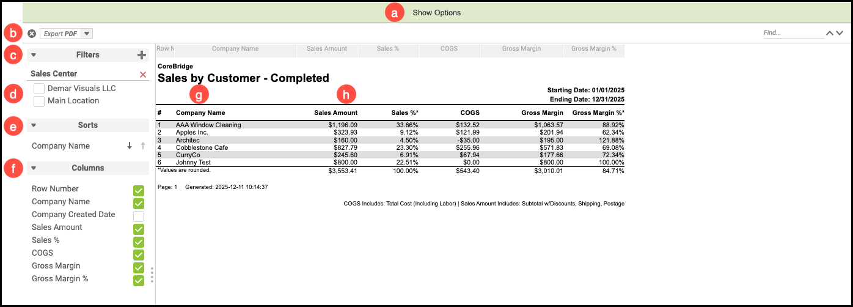Image resolution: width=853 pixels, height=307 pixels.
Task: Jump to previous find result arrow
Action: (x=830, y=33)
